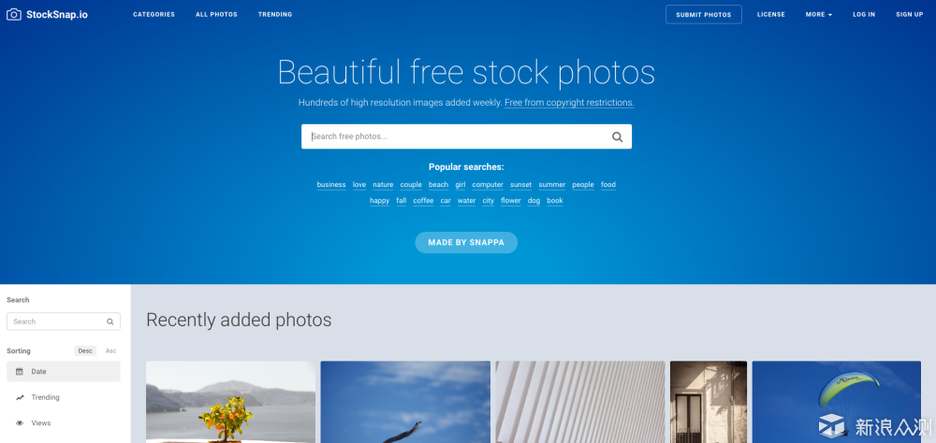Open the ALL PHOTOS menu item

pos(217,14)
